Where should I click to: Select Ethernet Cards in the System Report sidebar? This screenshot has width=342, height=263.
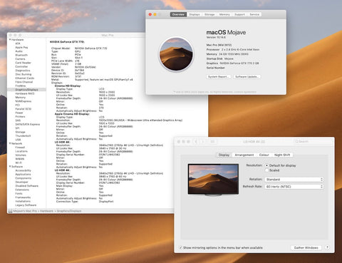pyautogui.click(x=25, y=78)
